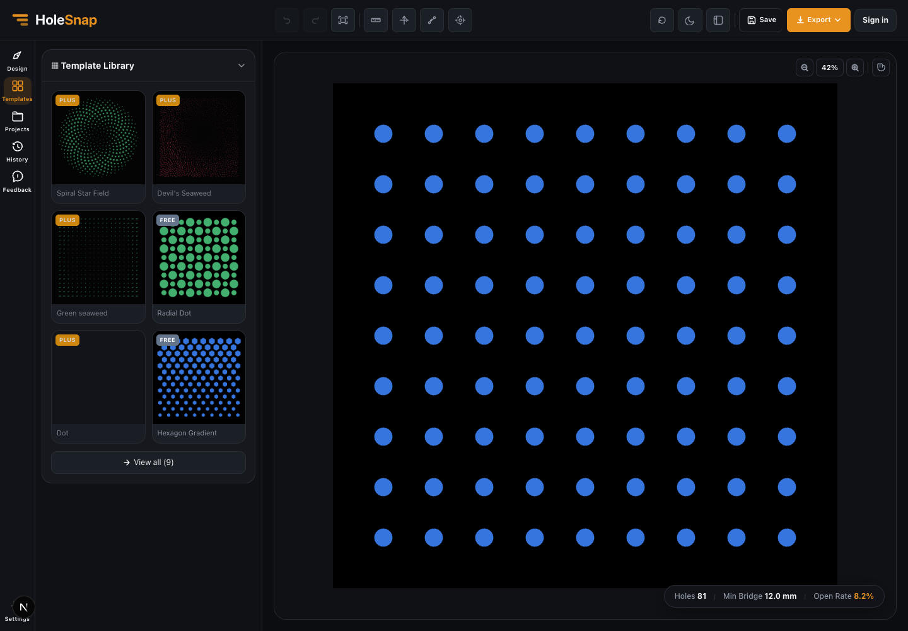Click View all (9) button
Viewport: 908px width, 631px height.
pyautogui.click(x=148, y=463)
